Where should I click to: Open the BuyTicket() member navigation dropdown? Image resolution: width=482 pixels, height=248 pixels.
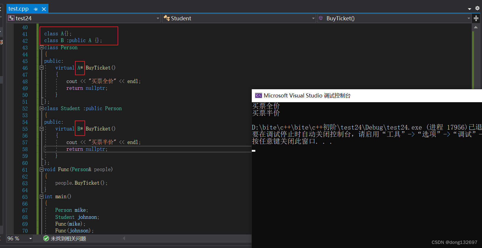tap(395, 18)
